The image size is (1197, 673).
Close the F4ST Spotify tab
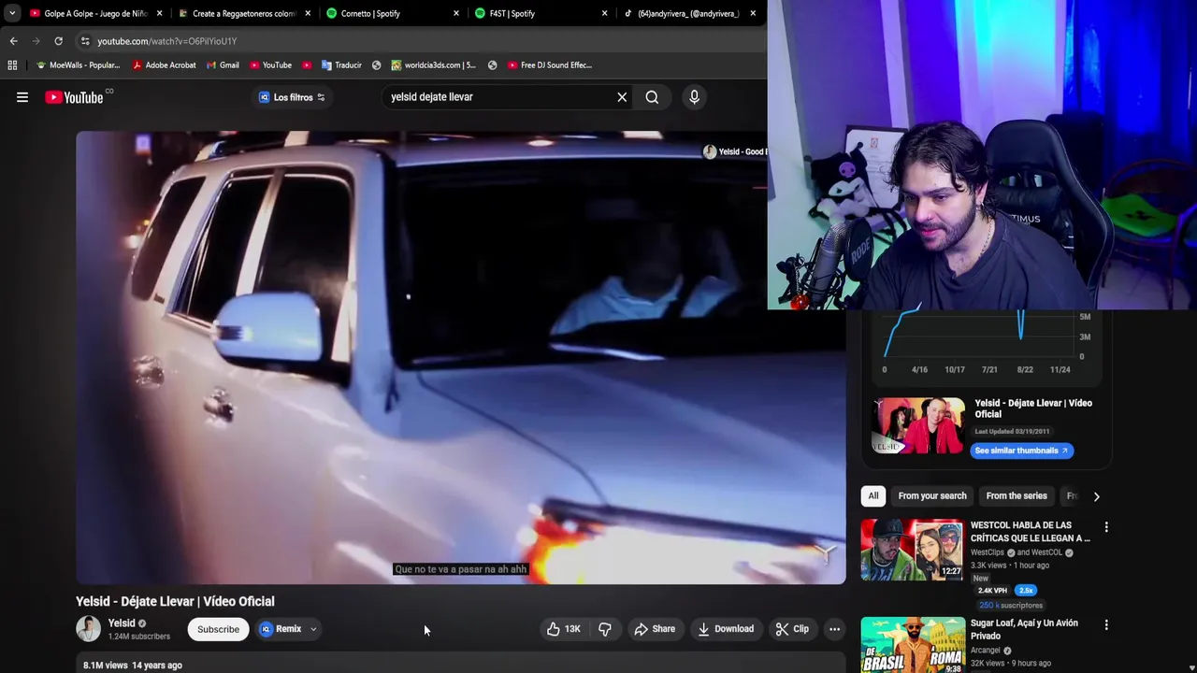coord(604,13)
